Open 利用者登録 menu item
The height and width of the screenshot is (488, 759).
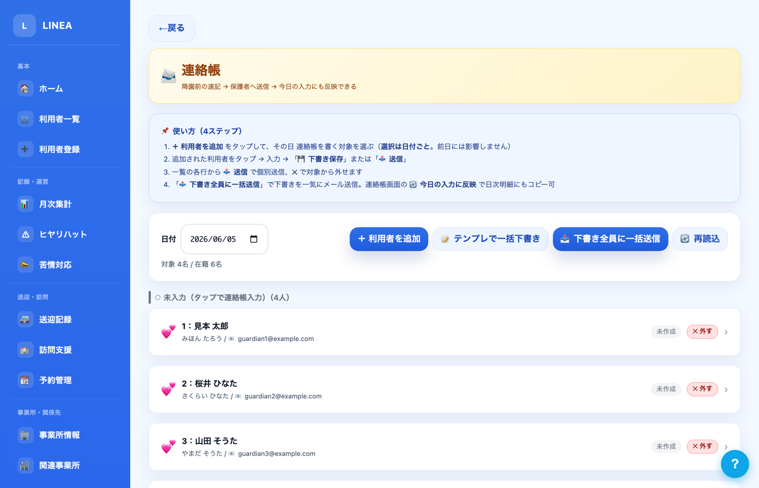tap(65, 149)
